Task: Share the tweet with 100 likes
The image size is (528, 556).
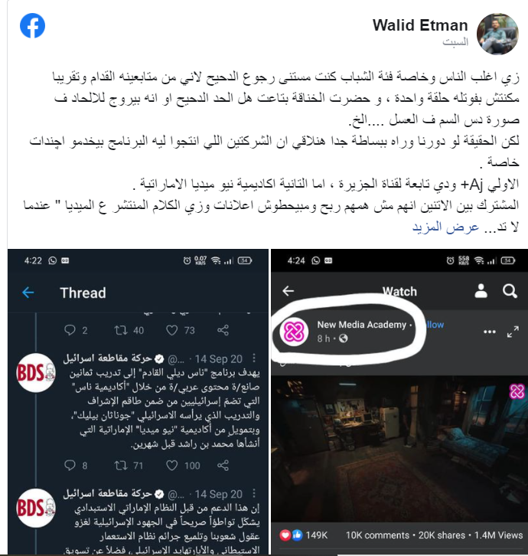Action: coord(223,465)
